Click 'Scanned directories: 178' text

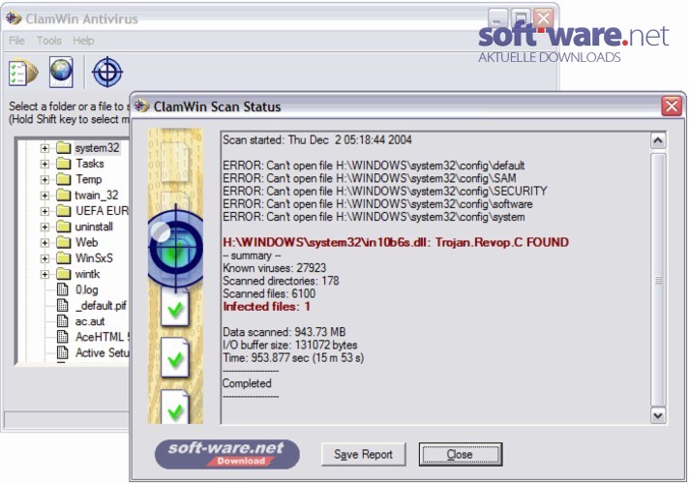pos(281,281)
